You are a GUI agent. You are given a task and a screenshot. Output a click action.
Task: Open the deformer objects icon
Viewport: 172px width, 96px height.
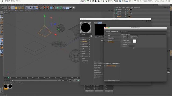click(64, 8)
